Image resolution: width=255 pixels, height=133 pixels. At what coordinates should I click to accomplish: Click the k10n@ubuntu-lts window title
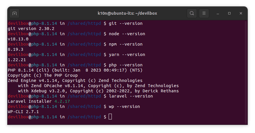click(127, 13)
